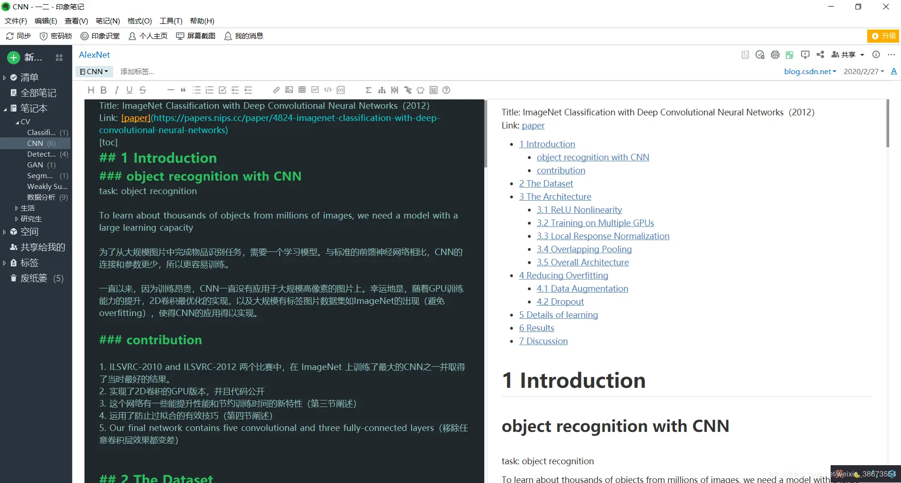This screenshot has width=901, height=483.
Task: Insert a hyperlink via link icon
Action: point(276,90)
